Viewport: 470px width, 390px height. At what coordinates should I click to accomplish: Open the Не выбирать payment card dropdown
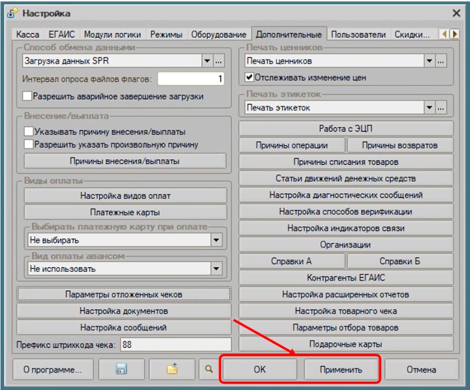point(216,240)
